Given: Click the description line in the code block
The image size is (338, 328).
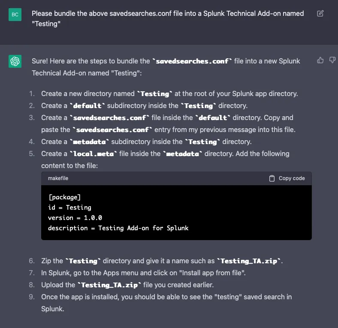Looking at the screenshot, I should tap(118, 228).
